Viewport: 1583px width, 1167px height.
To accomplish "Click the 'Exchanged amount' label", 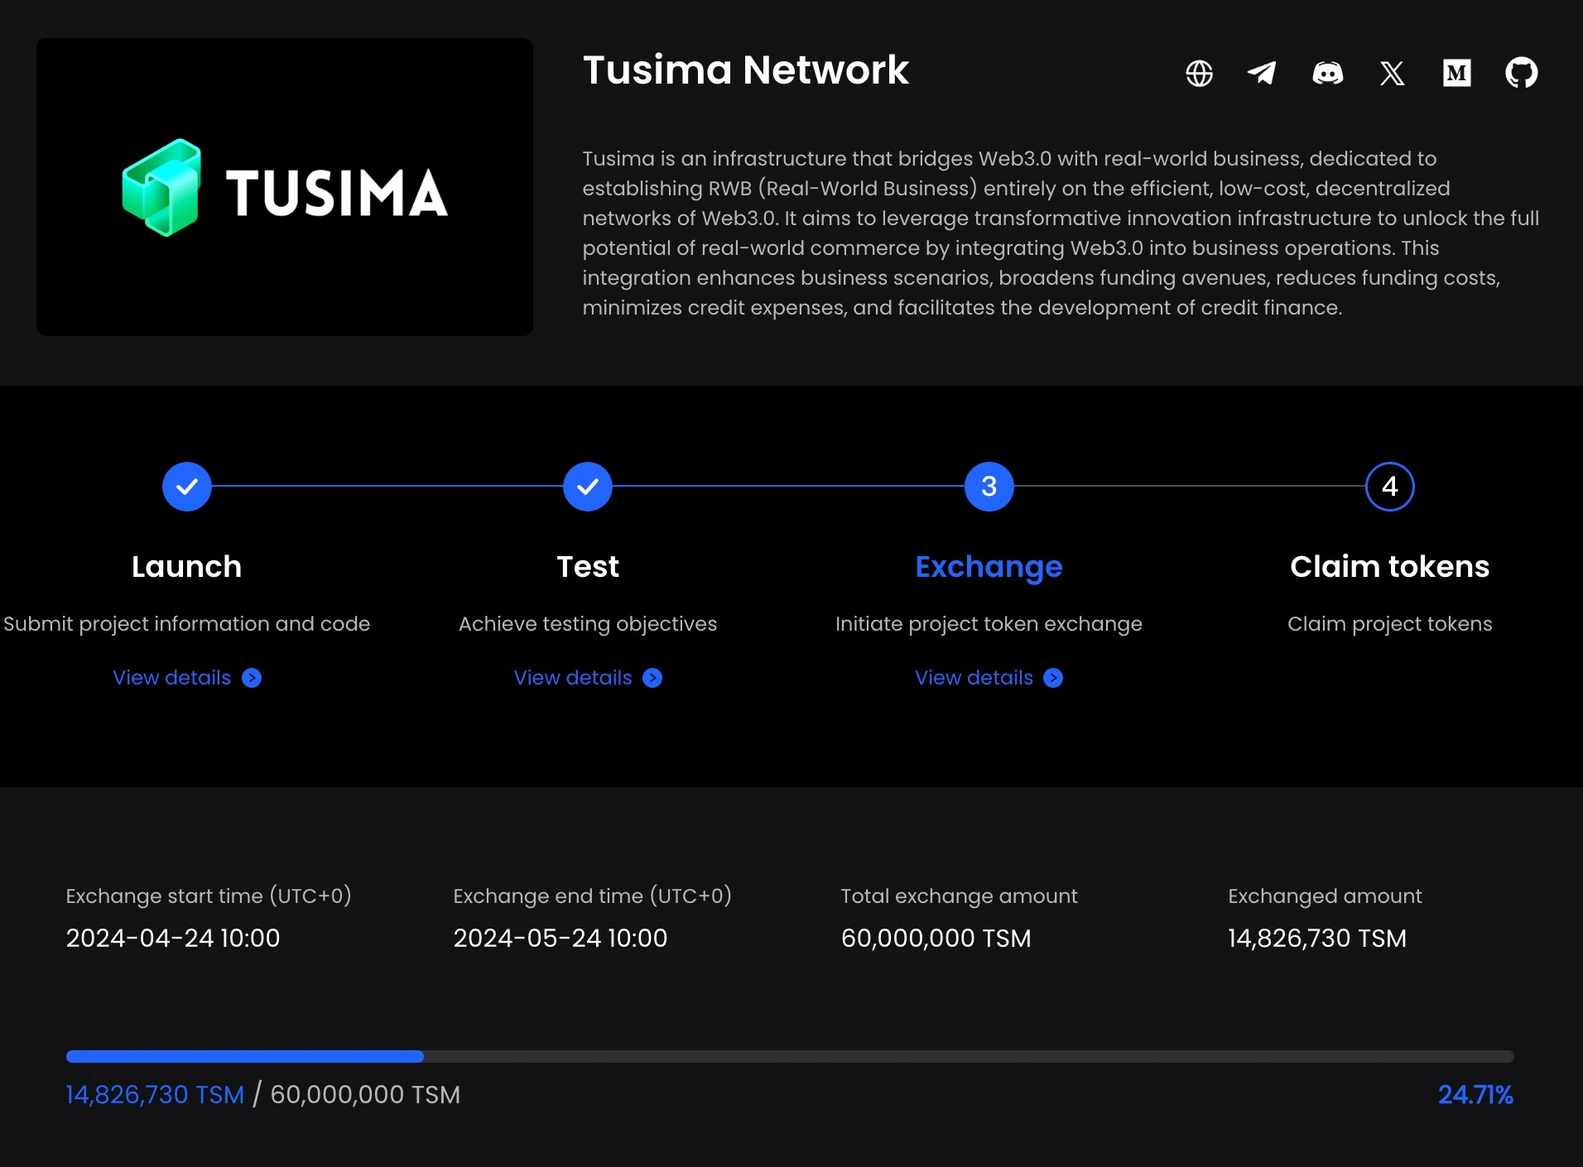I will click(x=1325, y=896).
